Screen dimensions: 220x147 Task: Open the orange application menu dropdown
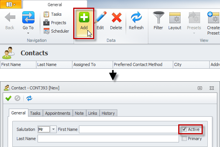(x=11, y=4)
